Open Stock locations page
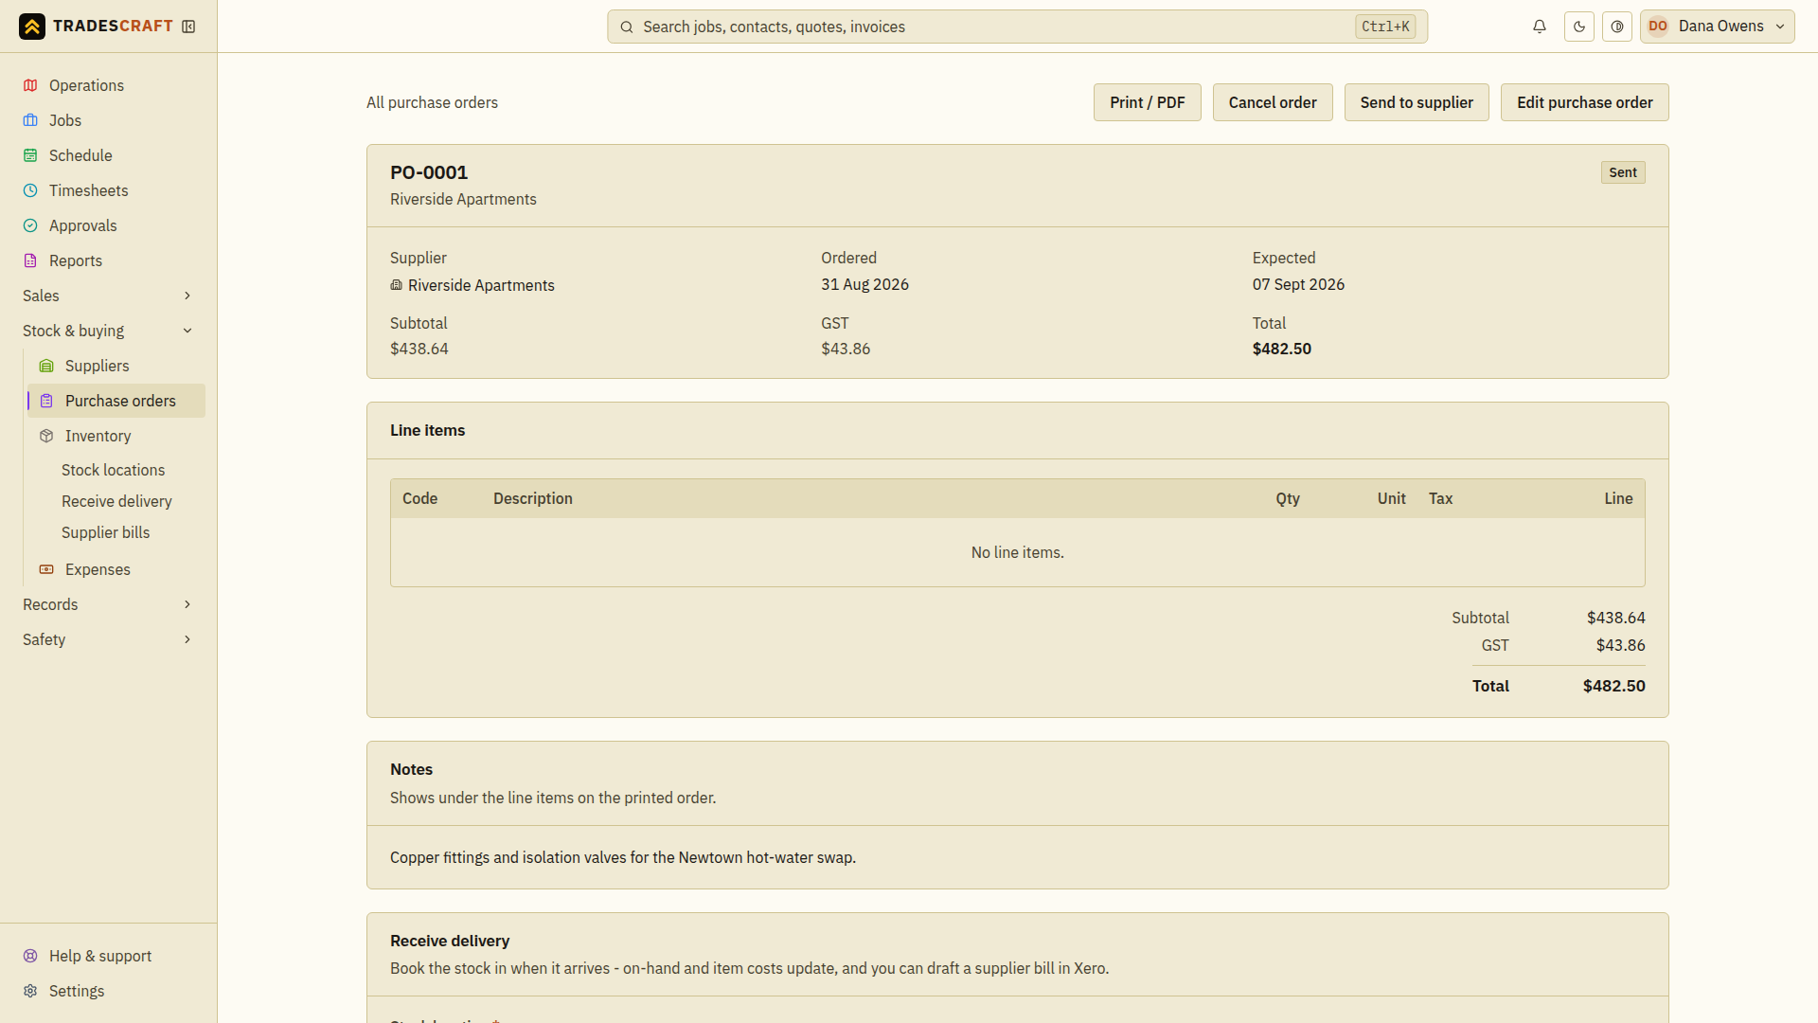The height and width of the screenshot is (1023, 1818). [x=113, y=470]
